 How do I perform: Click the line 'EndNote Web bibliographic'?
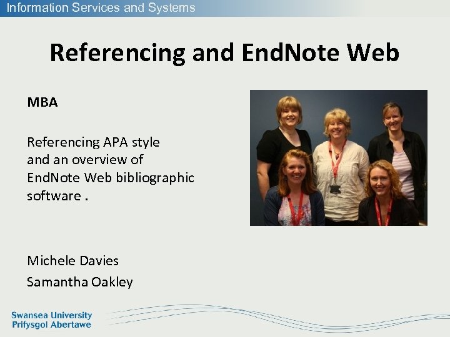(x=111, y=178)
